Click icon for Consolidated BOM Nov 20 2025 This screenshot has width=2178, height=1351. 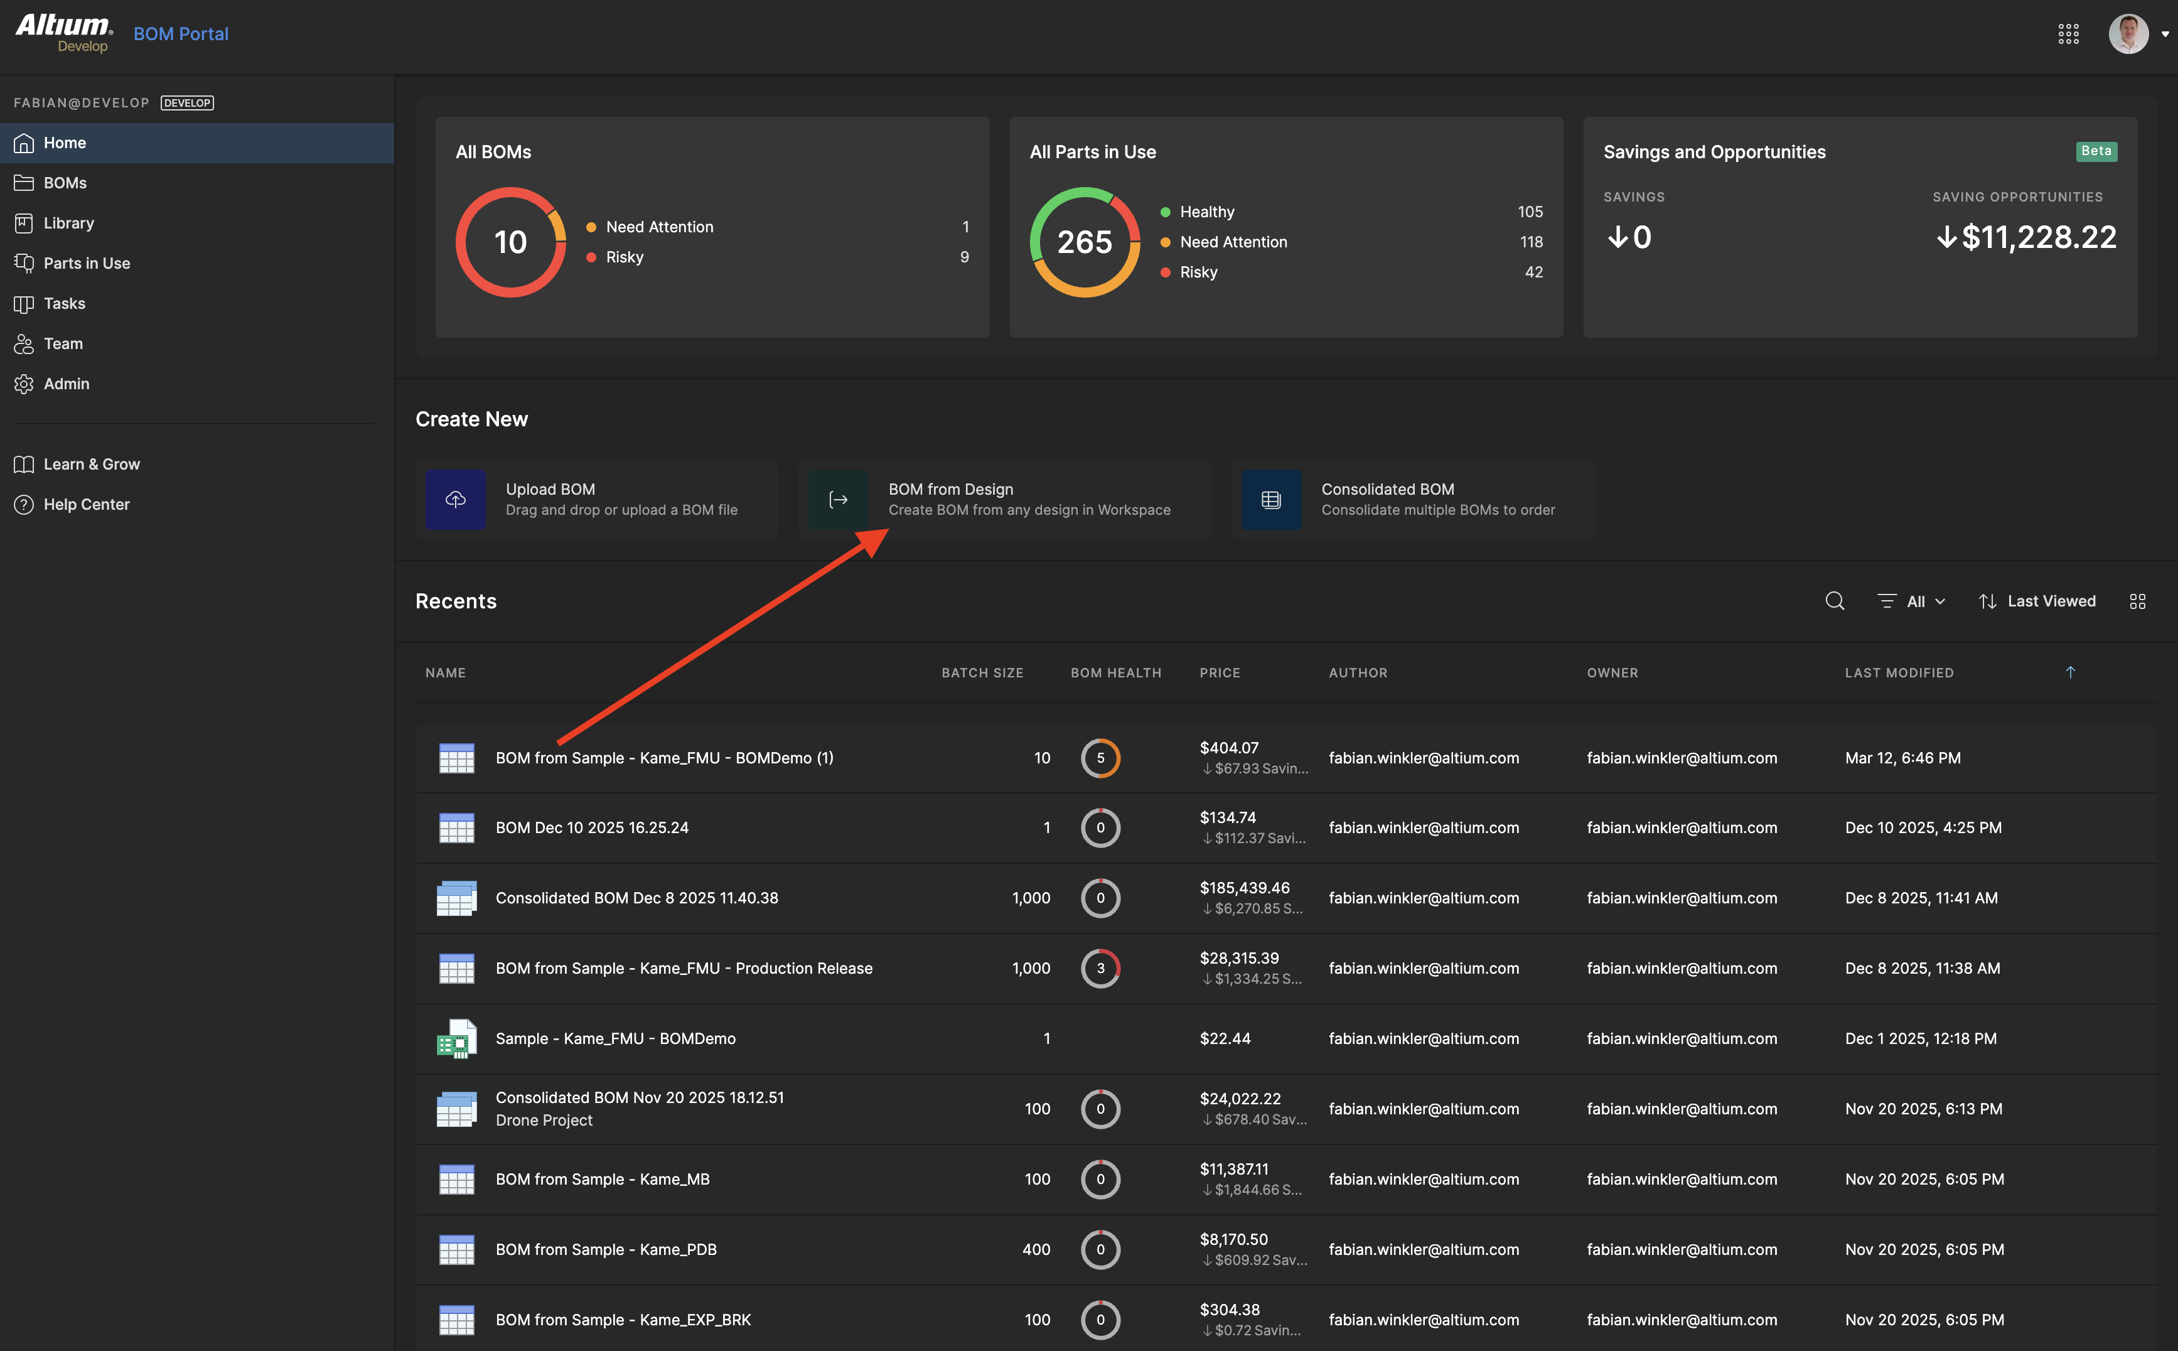click(456, 1109)
